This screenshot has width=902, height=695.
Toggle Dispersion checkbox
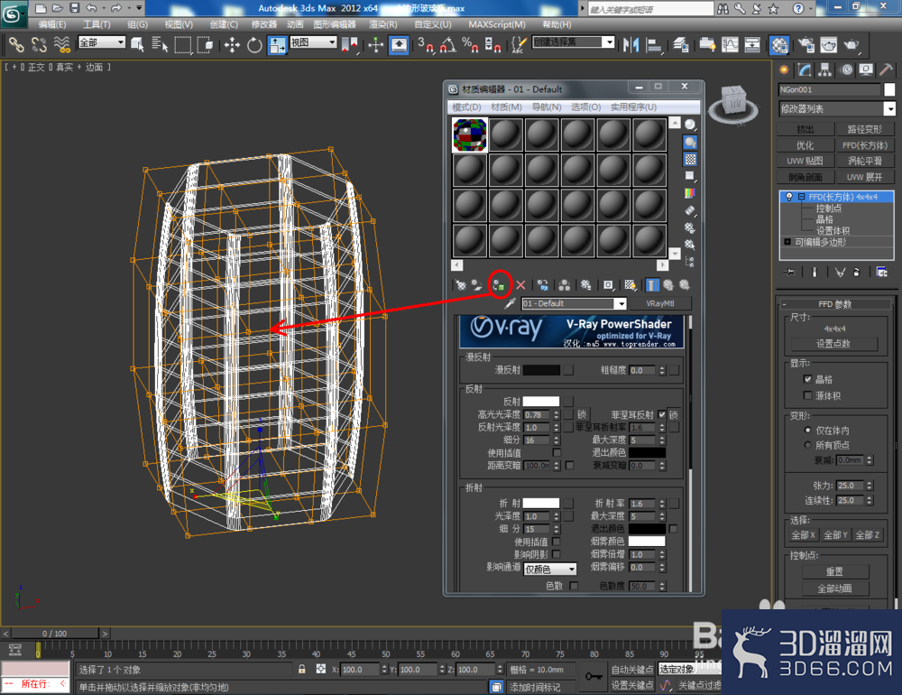574,586
